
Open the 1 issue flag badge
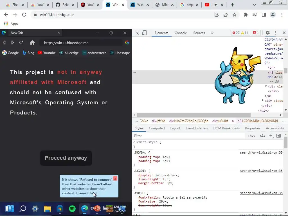point(256,33)
